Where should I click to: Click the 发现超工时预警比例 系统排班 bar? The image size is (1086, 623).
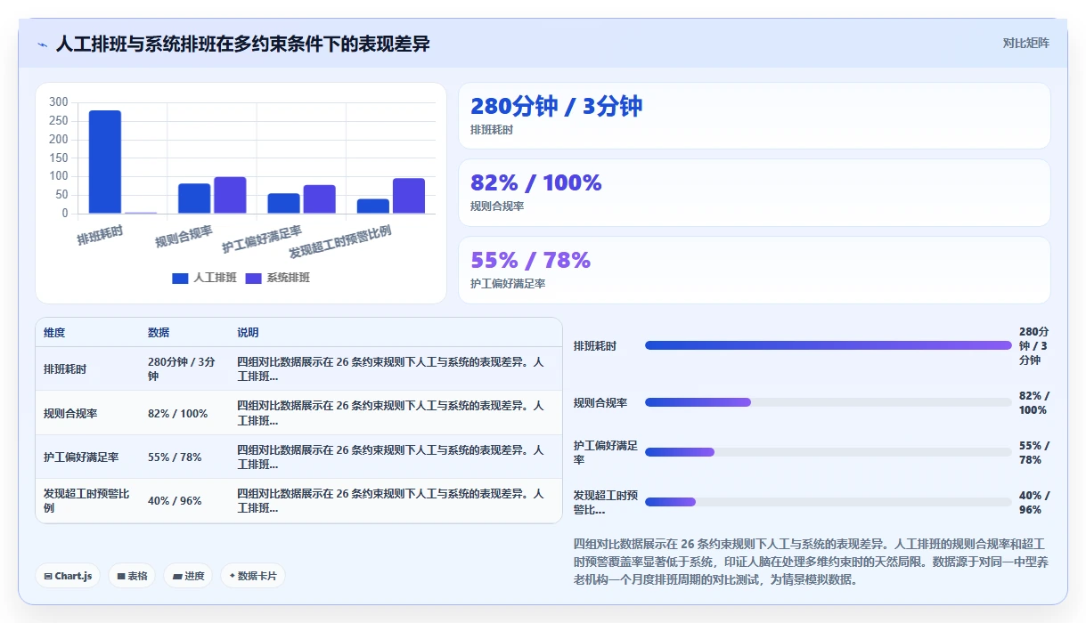point(409,196)
